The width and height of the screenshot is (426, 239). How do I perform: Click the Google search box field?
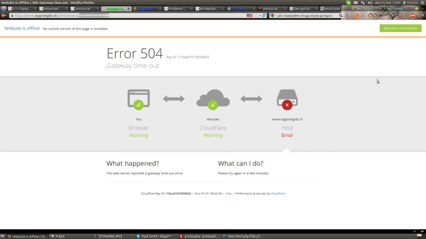point(307,16)
